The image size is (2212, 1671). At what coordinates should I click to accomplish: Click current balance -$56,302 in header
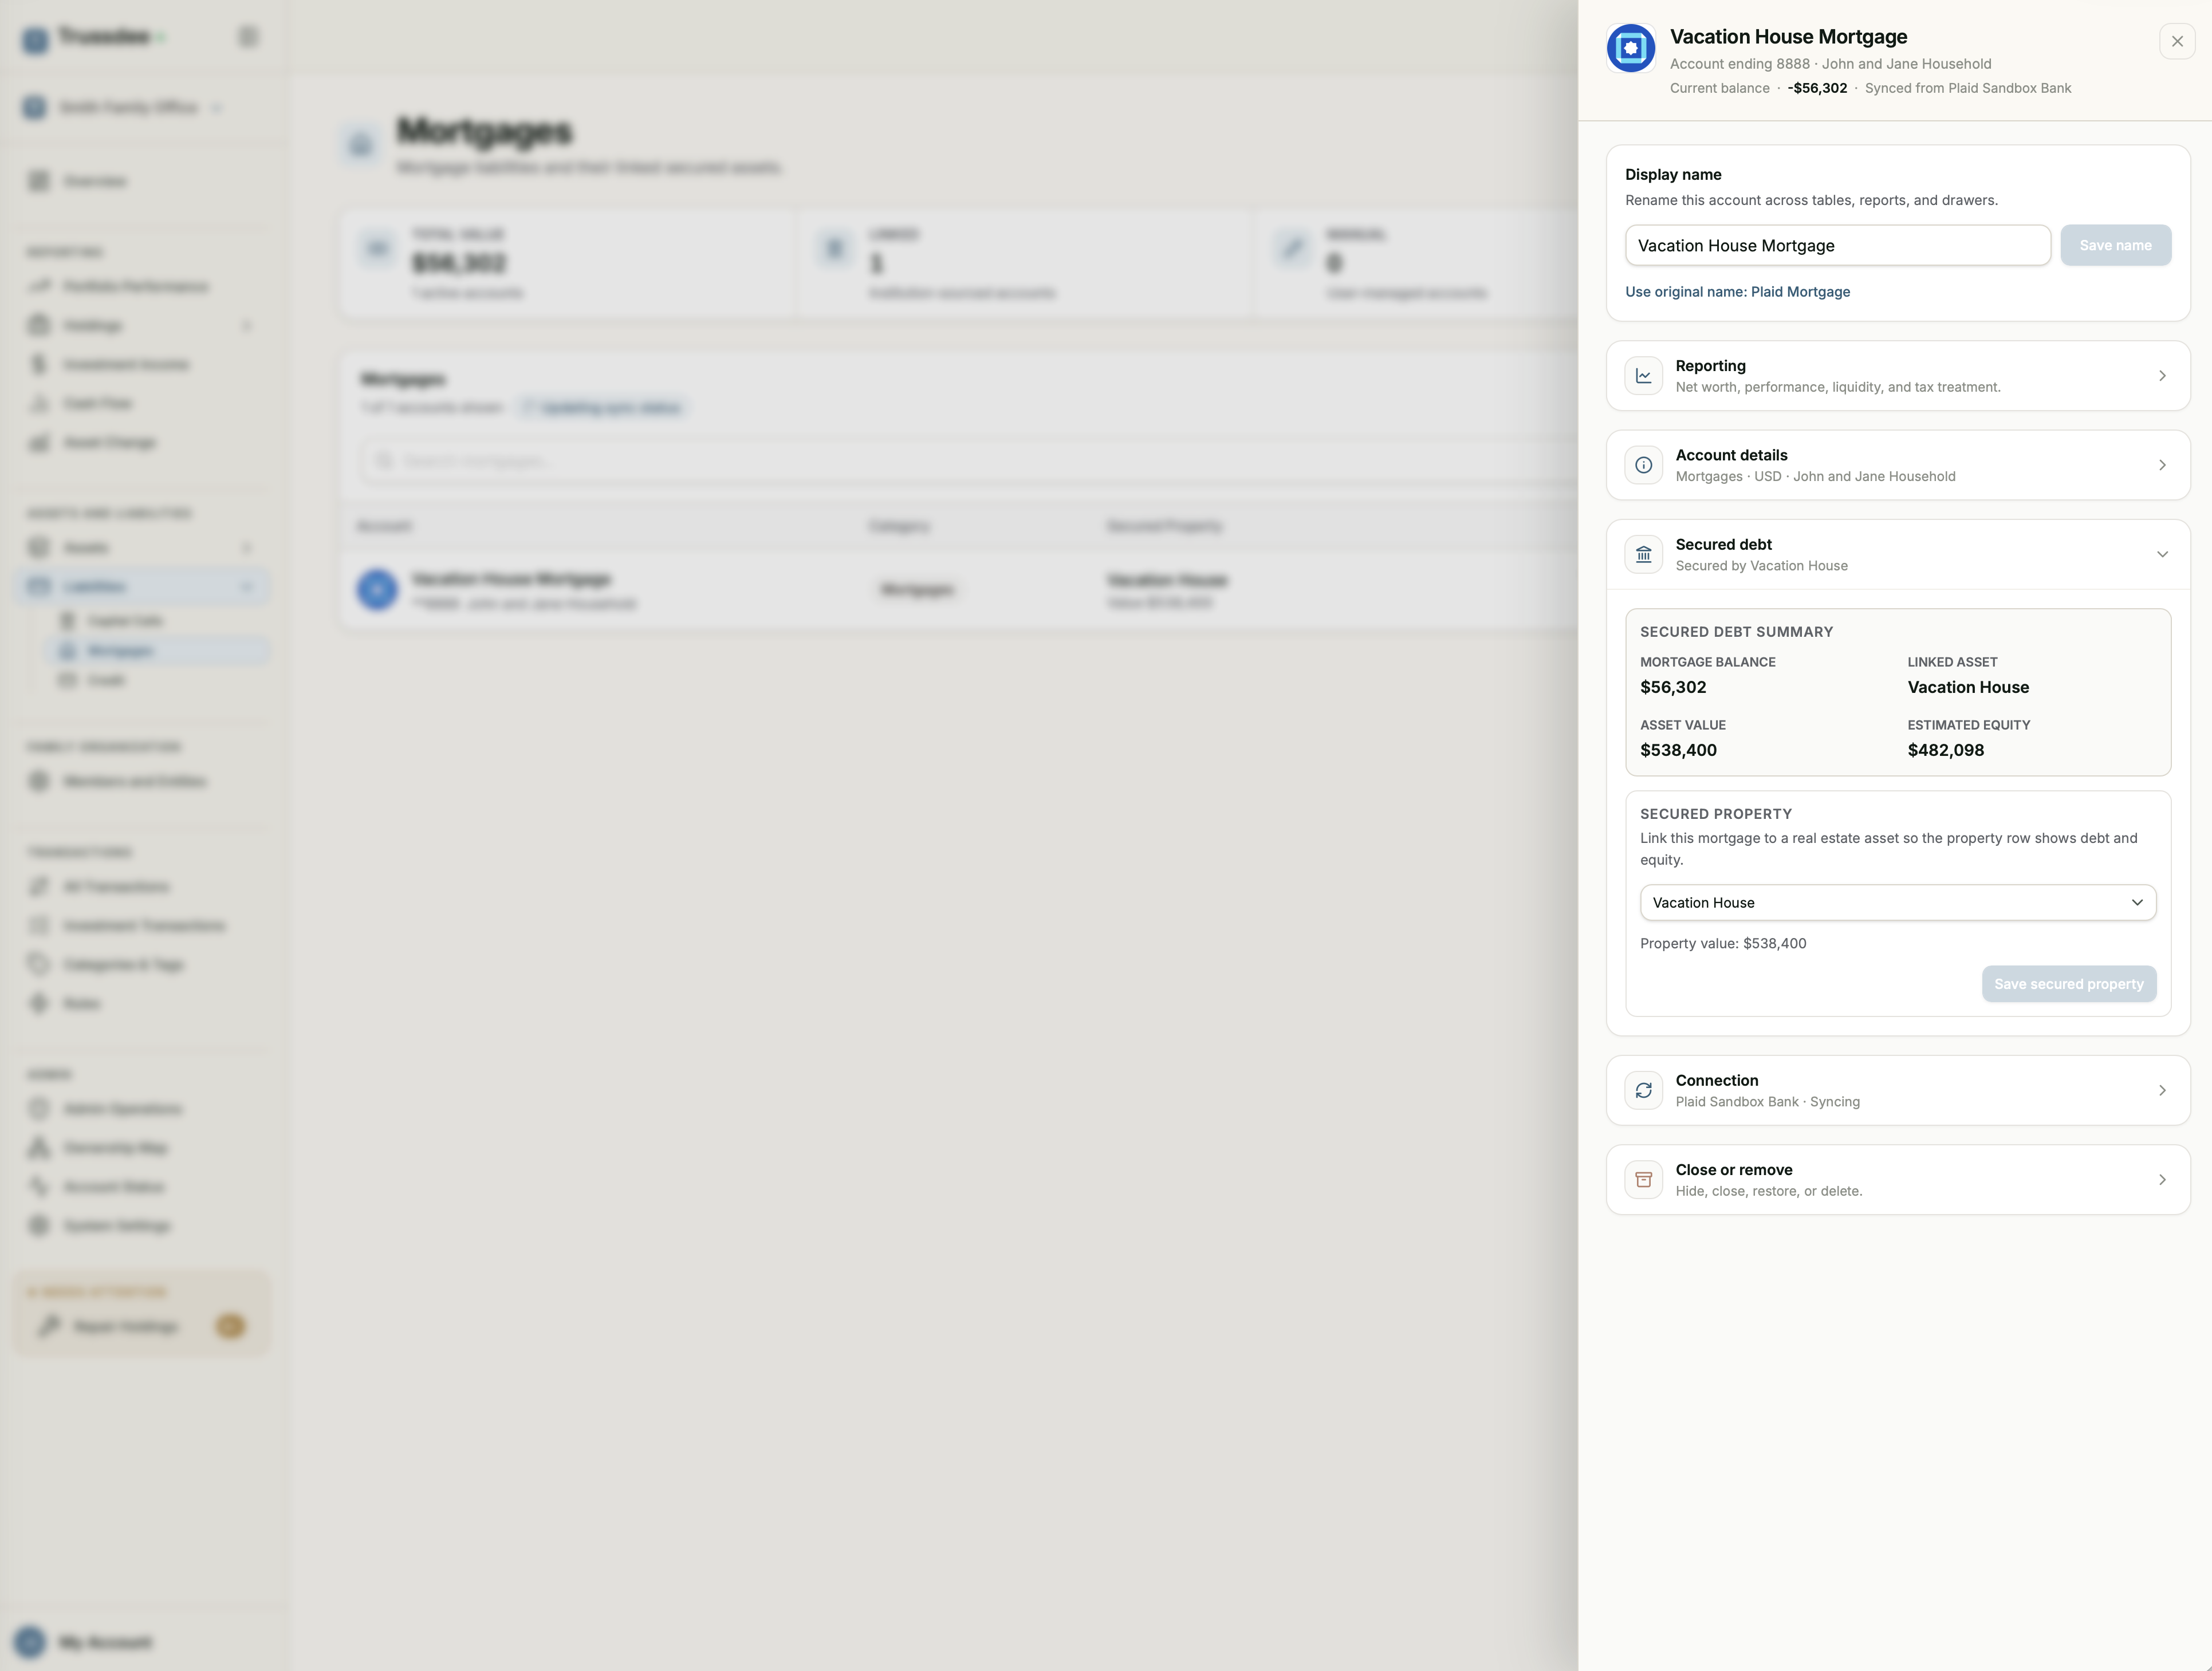1817,88
